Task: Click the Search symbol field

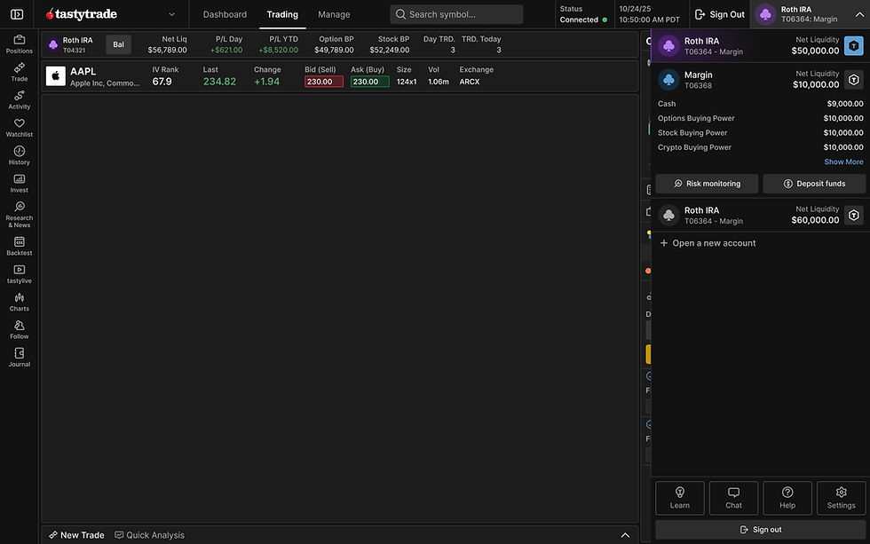Action: tap(456, 14)
